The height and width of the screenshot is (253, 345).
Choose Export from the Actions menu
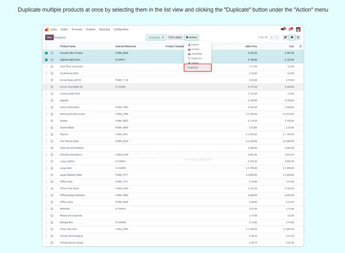coord(195,45)
